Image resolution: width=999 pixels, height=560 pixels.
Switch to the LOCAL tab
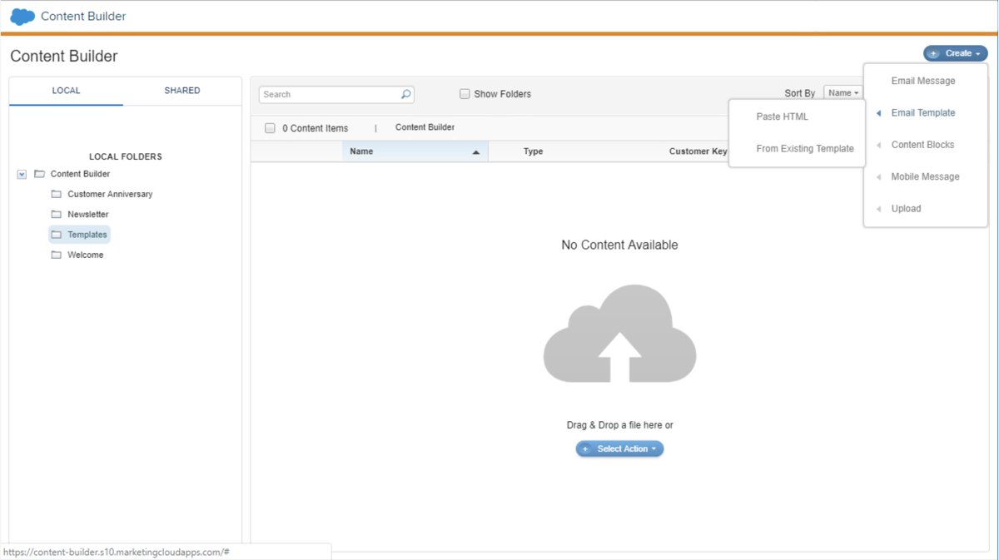click(66, 91)
